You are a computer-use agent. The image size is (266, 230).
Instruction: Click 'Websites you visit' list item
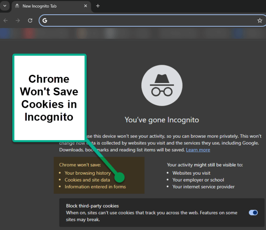pyautogui.click(x=191, y=173)
